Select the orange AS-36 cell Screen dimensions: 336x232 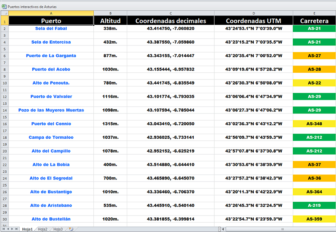(x=314, y=178)
